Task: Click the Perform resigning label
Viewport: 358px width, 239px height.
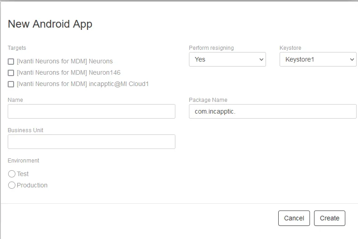Action: click(x=212, y=48)
